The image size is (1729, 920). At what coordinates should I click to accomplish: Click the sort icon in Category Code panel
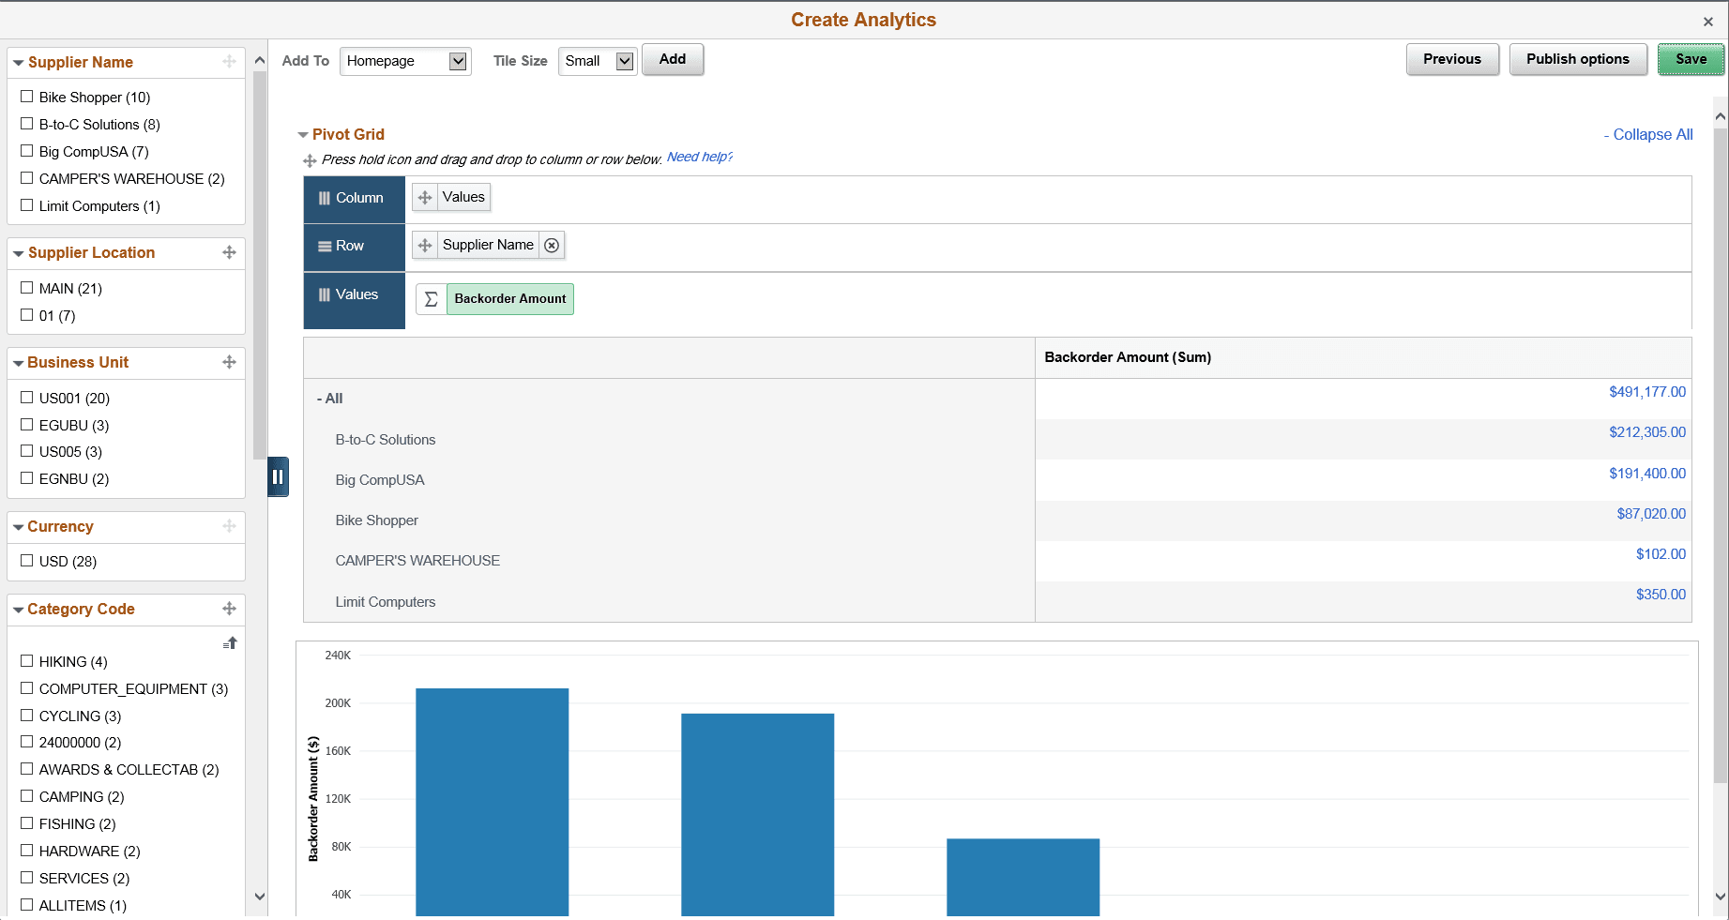(x=230, y=642)
